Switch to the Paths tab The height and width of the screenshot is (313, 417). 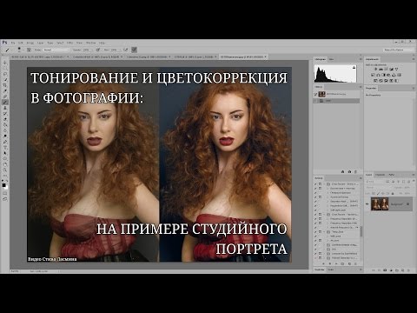point(391,175)
